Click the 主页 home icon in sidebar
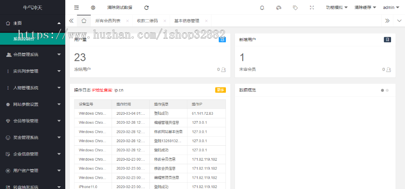The width and height of the screenshot is (405, 189). coord(8,23)
